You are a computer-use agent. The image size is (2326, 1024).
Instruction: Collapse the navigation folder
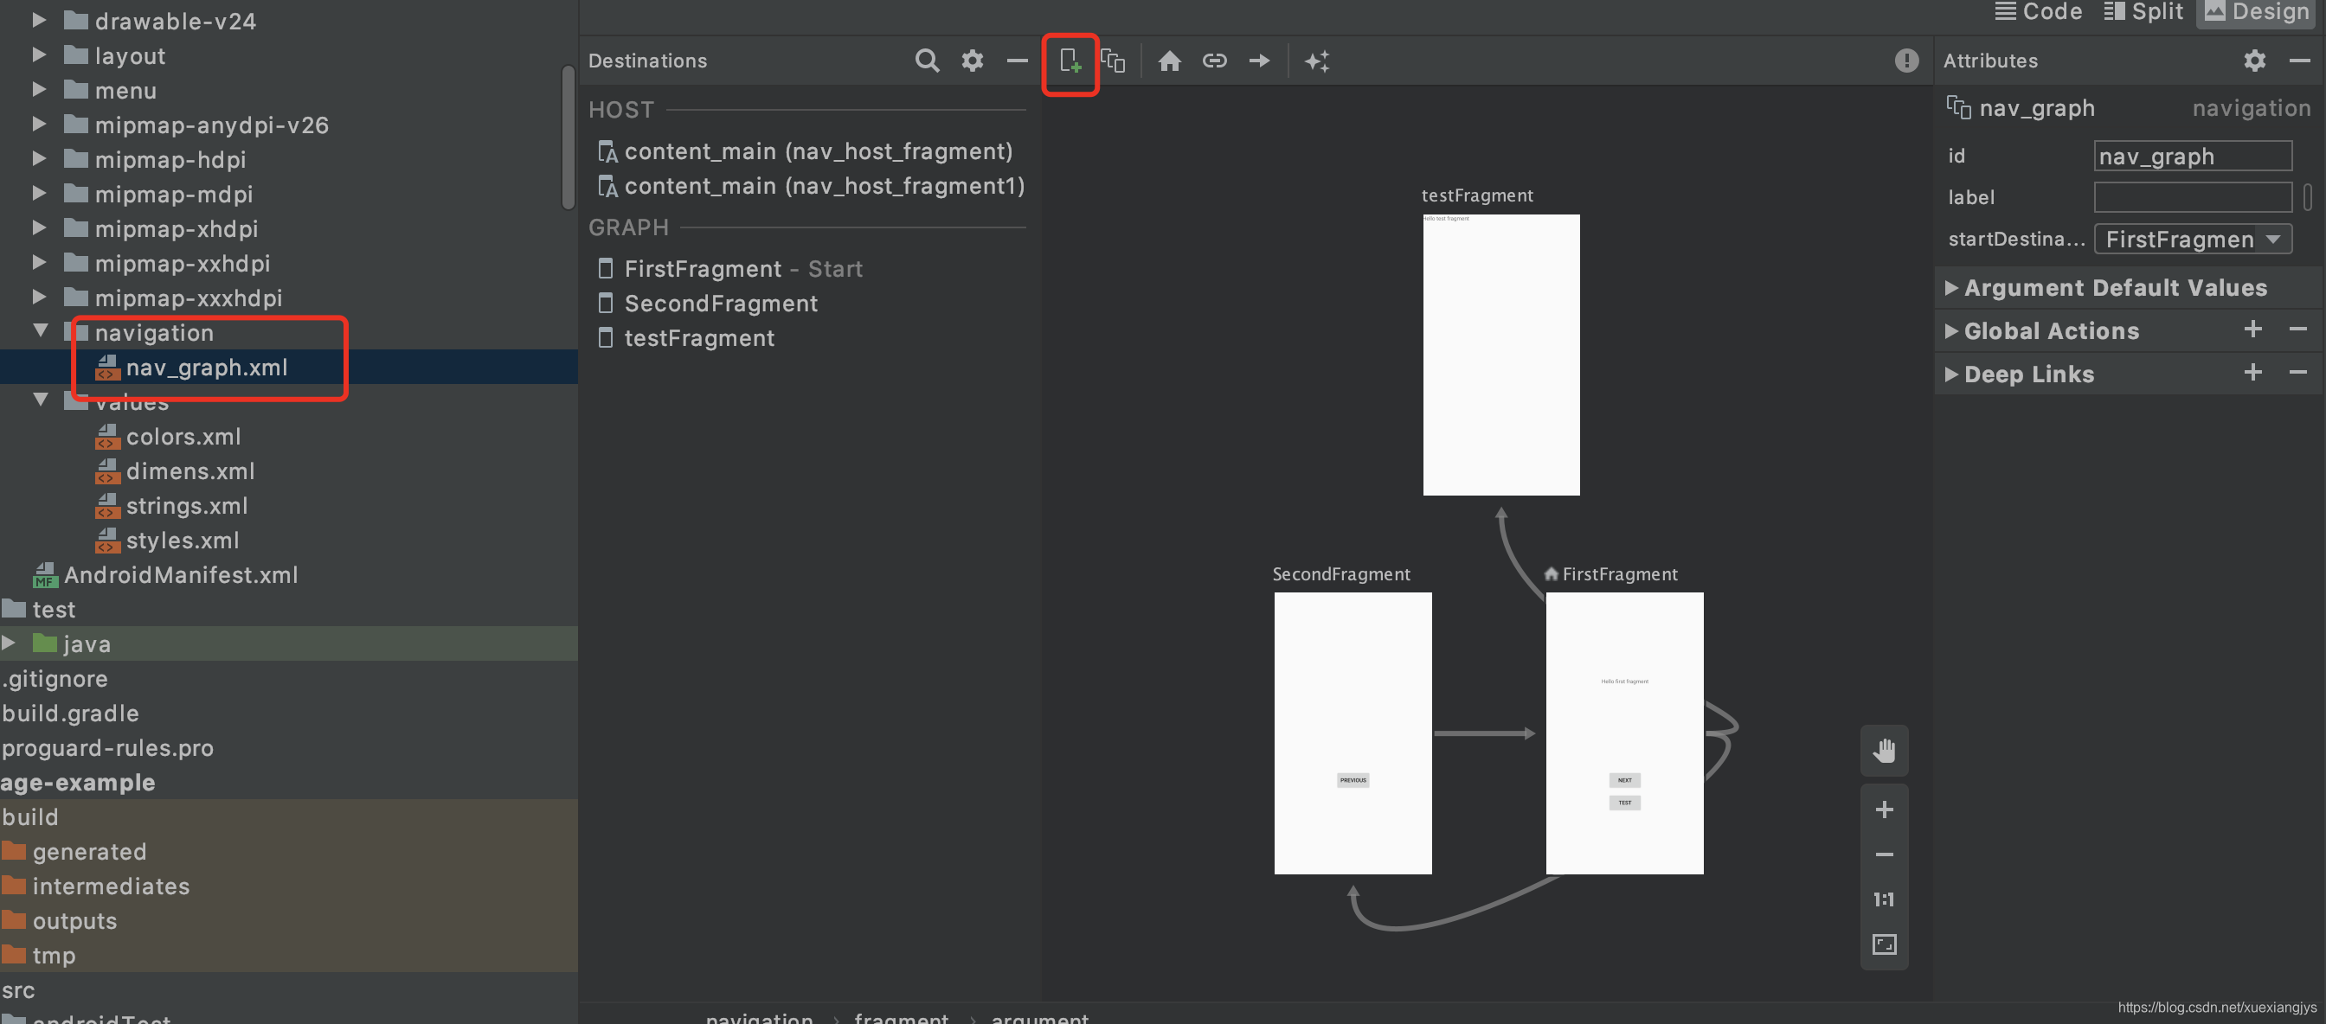[41, 331]
